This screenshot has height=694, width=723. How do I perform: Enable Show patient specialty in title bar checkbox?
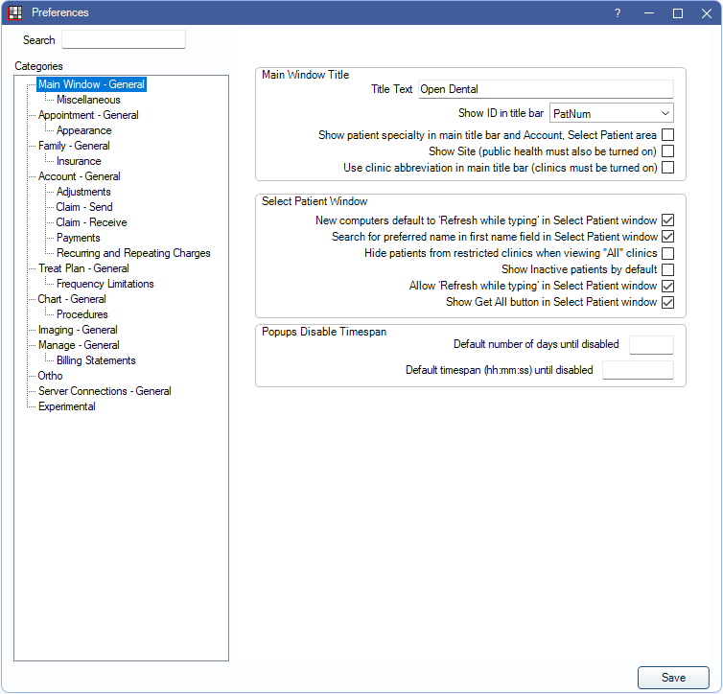[x=667, y=135]
